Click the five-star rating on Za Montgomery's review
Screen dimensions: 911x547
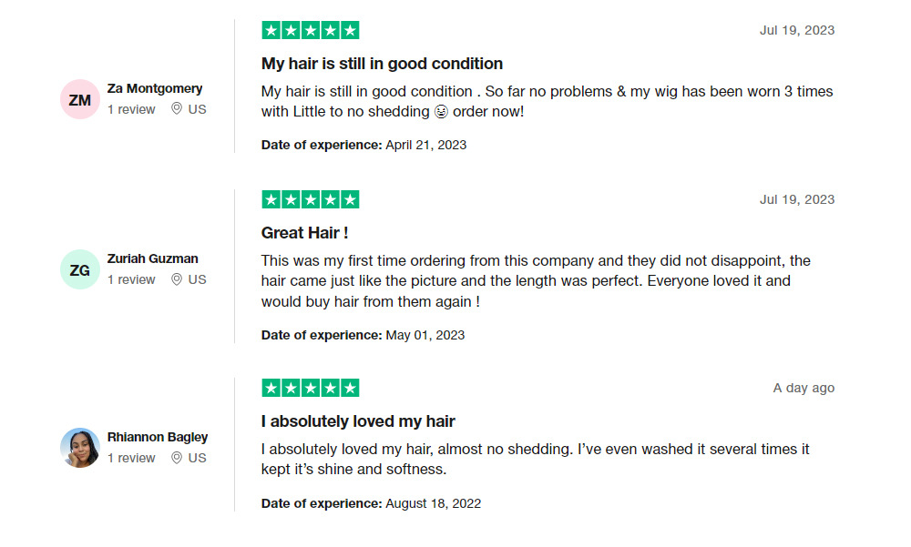311,30
